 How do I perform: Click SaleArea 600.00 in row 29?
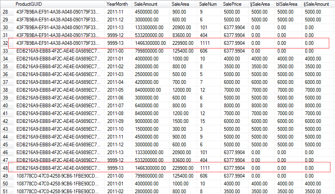[x=179, y=20]
